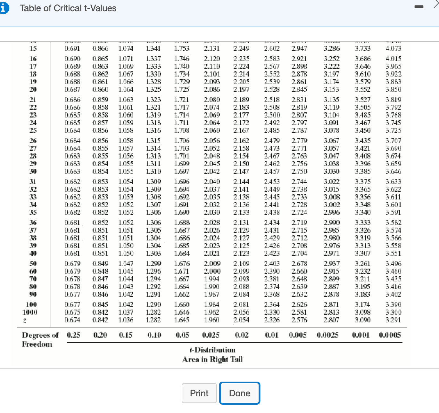The image size is (439, 413).
Task: Click the Degrees of Freedom label
Action: click(x=40, y=339)
